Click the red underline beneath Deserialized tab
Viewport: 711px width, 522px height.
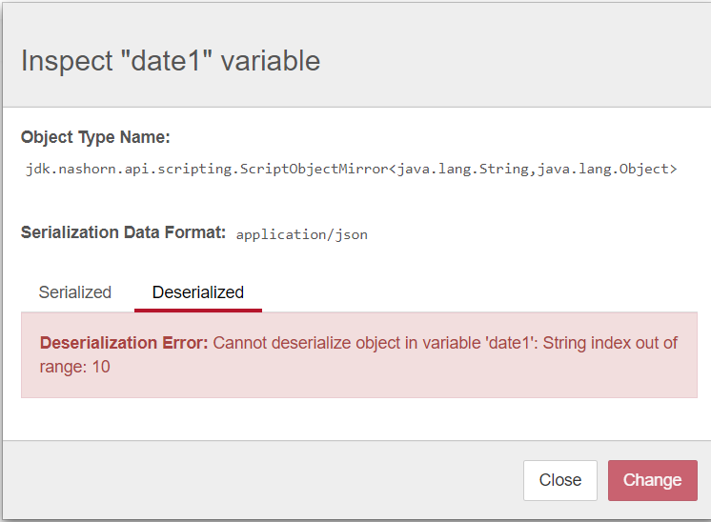198,311
